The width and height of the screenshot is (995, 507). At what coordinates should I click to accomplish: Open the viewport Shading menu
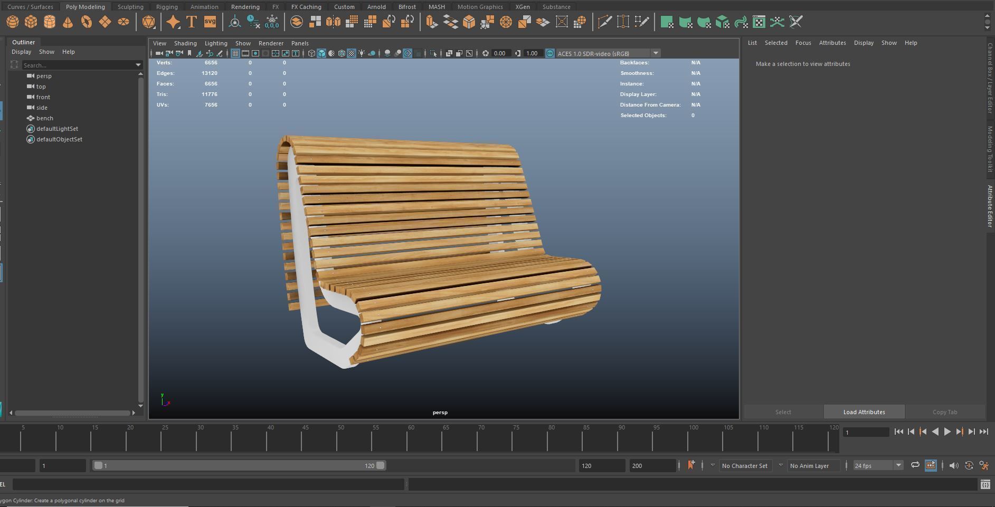coord(185,43)
